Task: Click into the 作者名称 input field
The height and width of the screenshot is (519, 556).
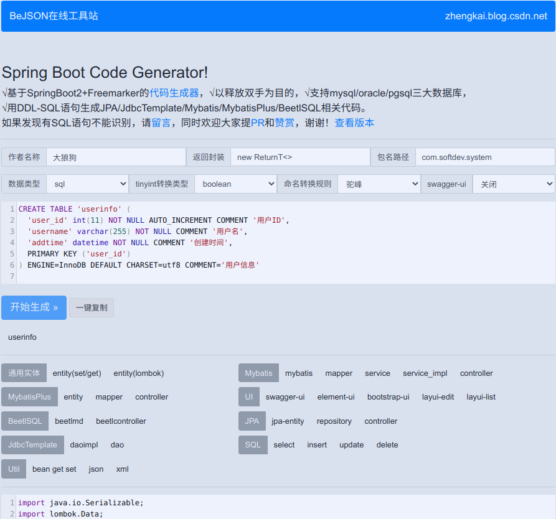Action: click(116, 157)
